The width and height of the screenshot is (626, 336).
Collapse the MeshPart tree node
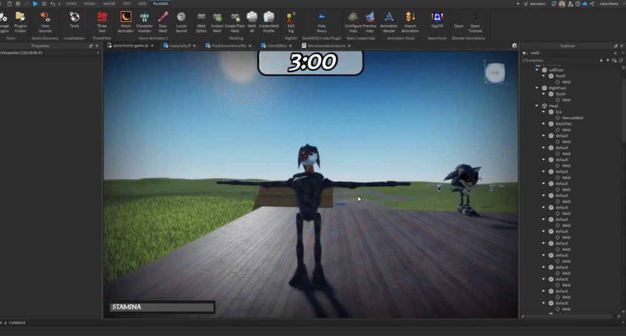point(544,124)
